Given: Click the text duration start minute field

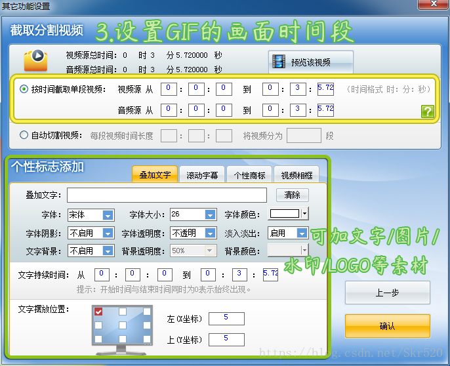Looking at the screenshot, I should pos(133,275).
